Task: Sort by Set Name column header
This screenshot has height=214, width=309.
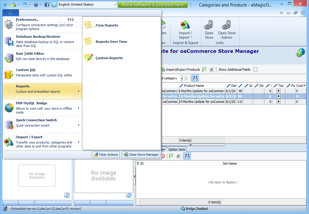Action: click(264, 163)
